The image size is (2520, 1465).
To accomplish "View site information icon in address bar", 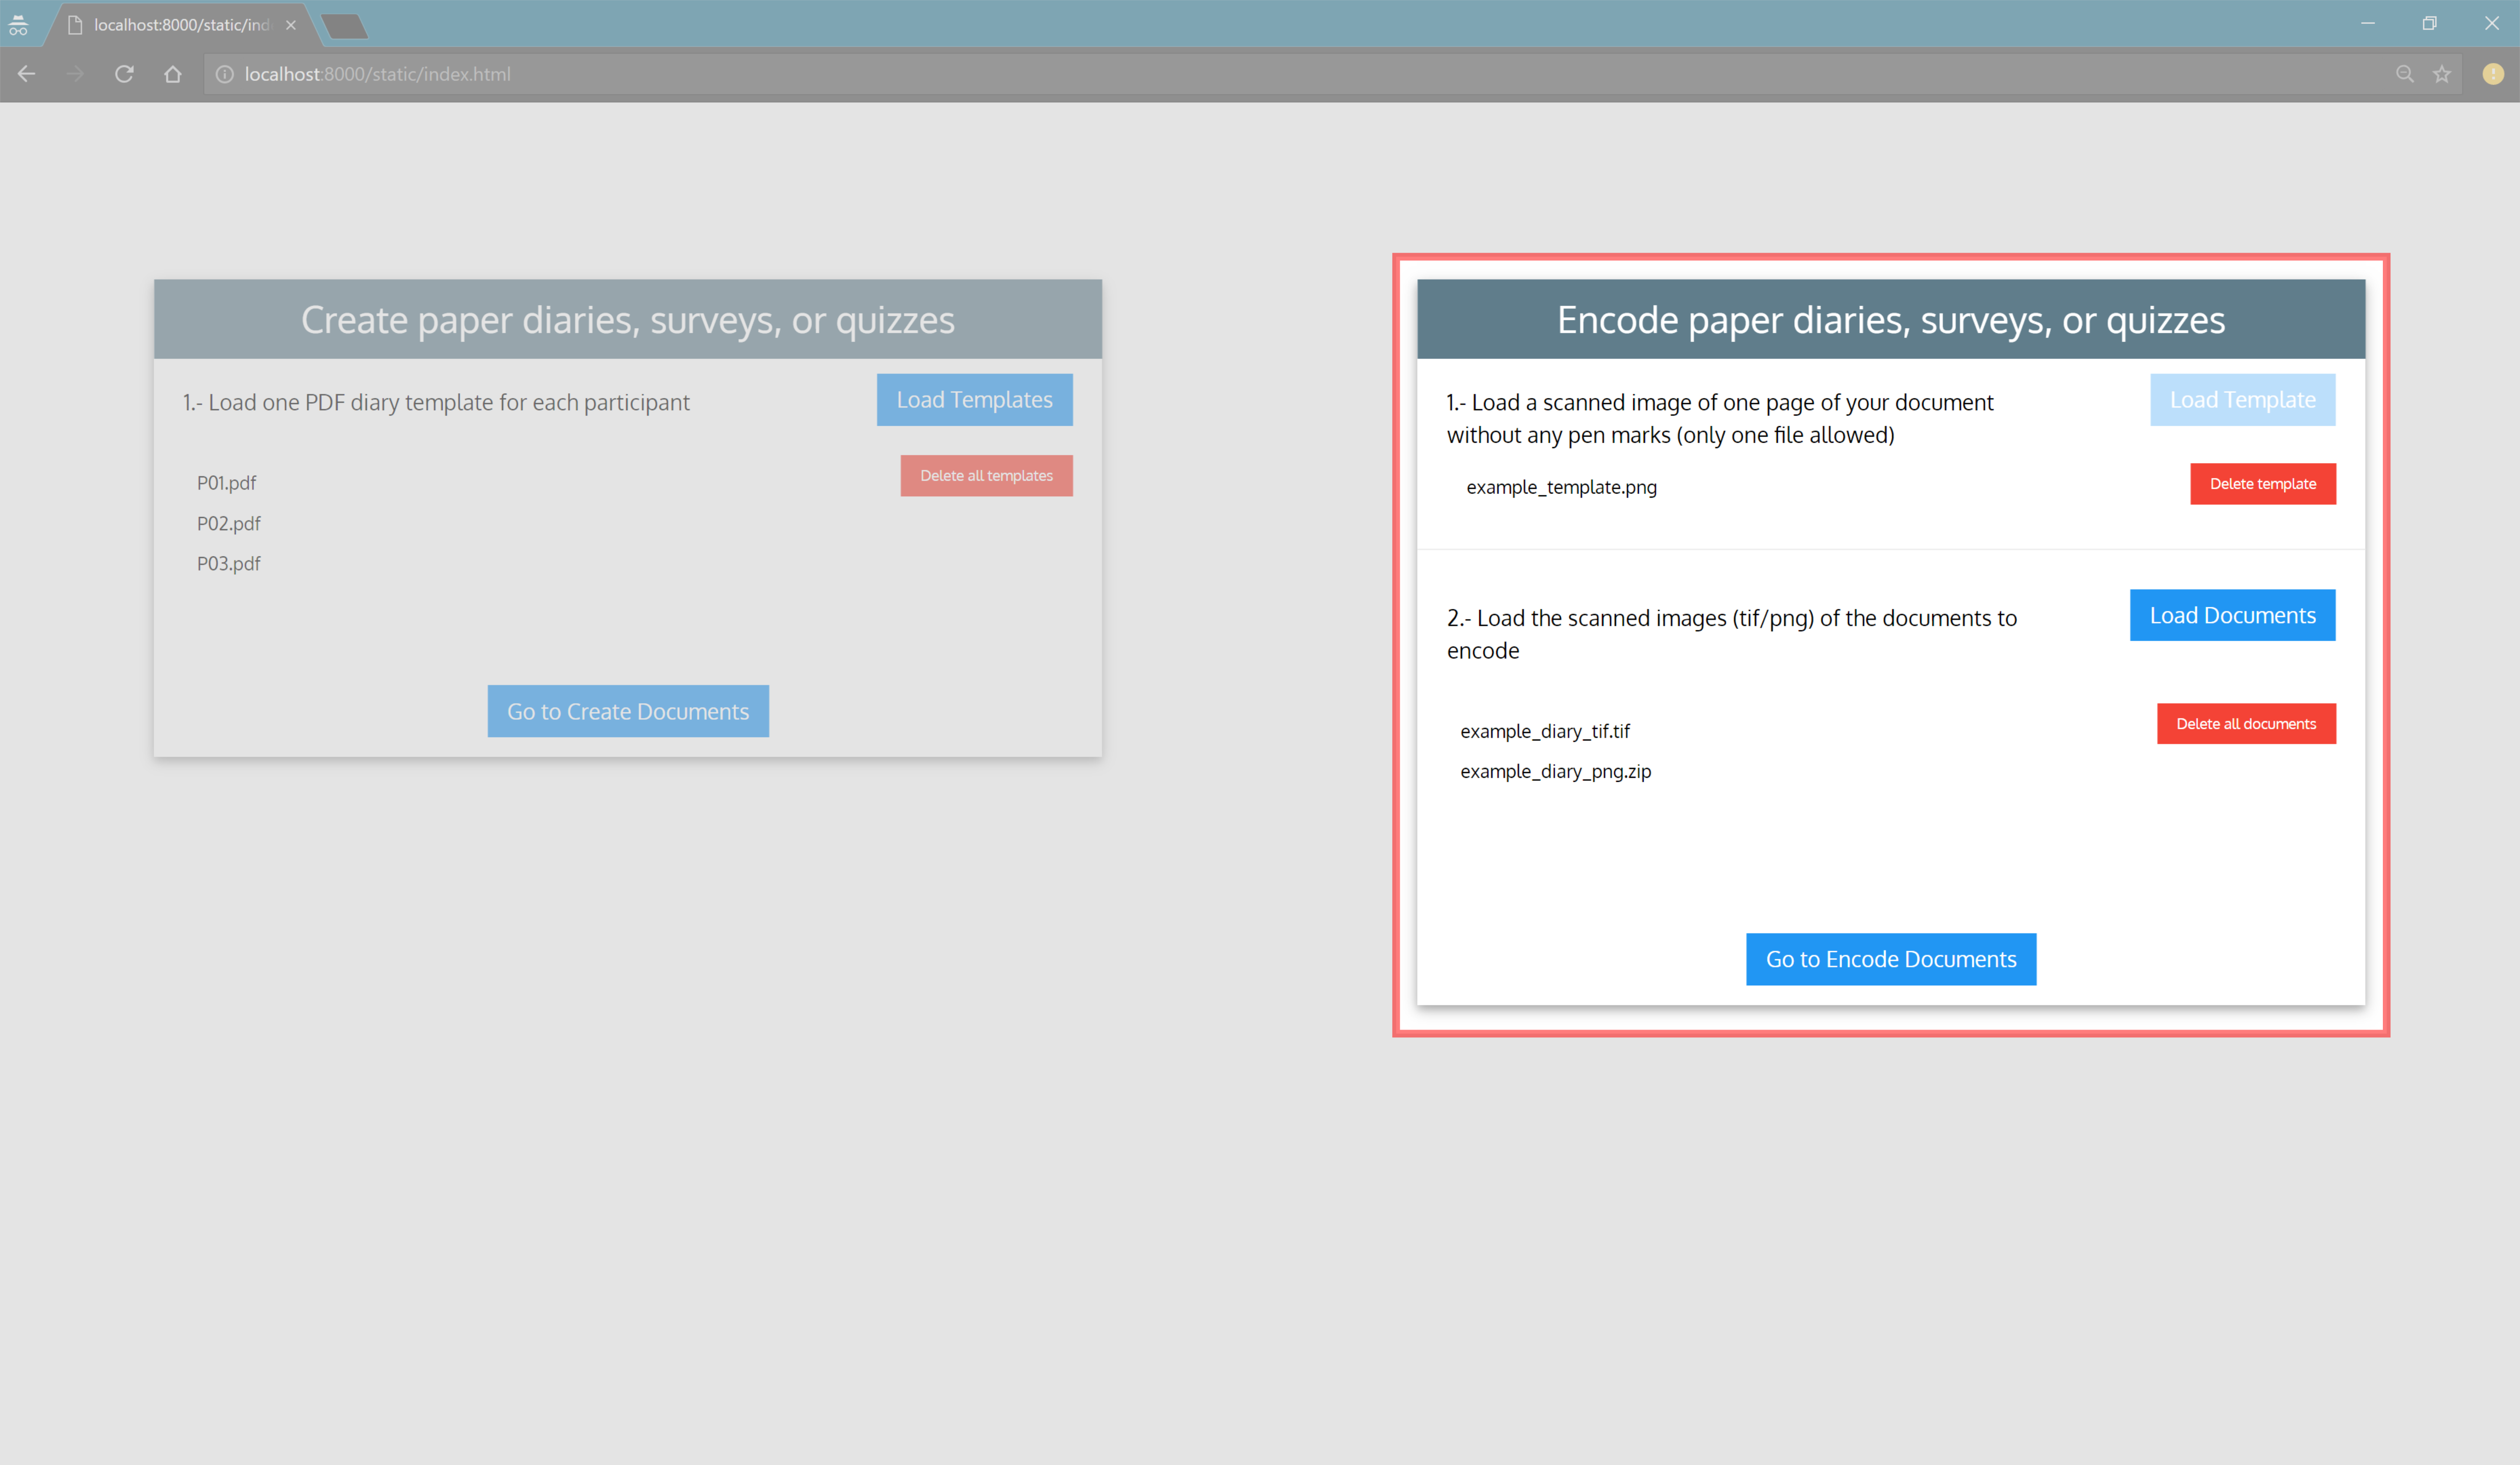I will 225,74.
